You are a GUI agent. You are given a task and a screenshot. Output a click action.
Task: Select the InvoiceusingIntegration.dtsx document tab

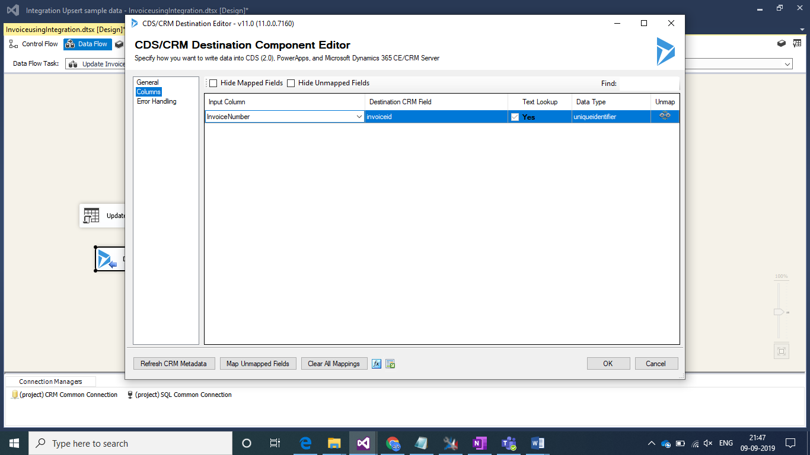pos(65,29)
